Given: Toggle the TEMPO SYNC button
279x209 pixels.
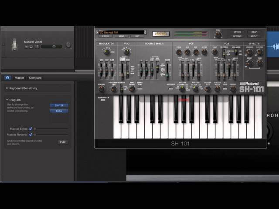Looking at the screenshot, I should (x=140, y=88).
